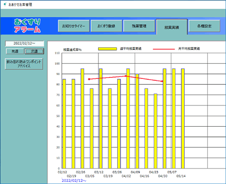Click the おくすりアラーム logo

point(27,26)
